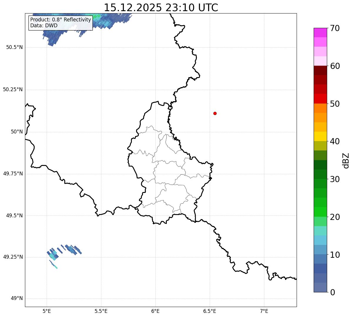Viewport: 353px width, 317px height.
Task: Click the magenta top colorbar segment
Action: [x=320, y=33]
